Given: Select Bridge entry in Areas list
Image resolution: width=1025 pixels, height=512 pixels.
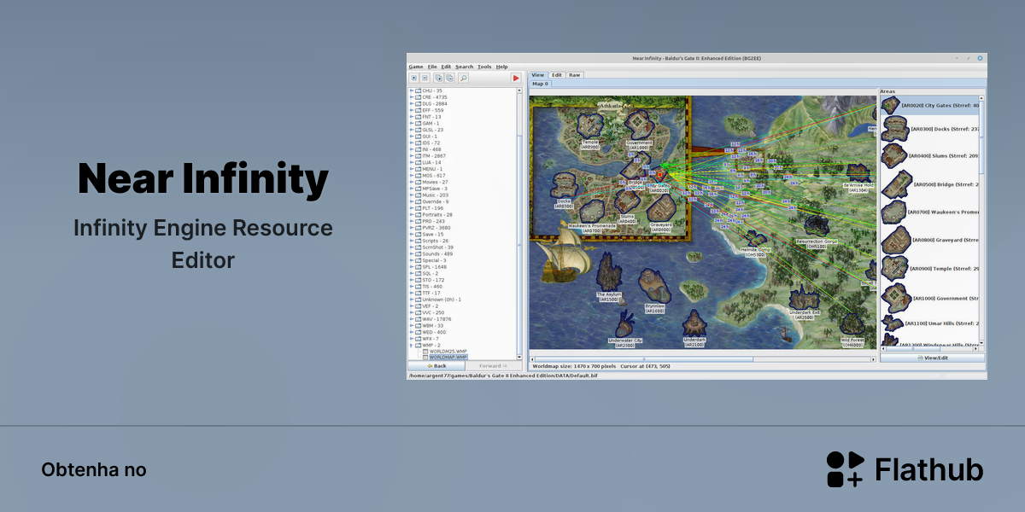Looking at the screenshot, I should point(930,184).
